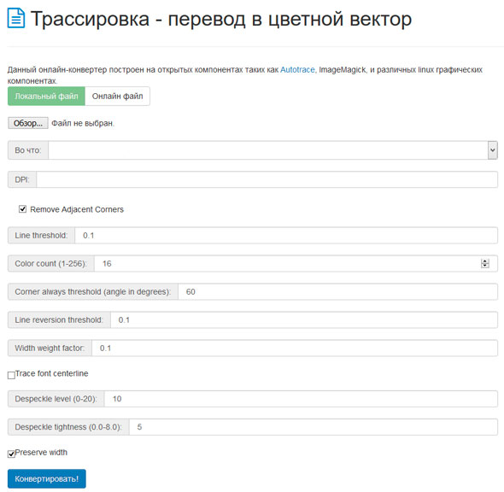
Task: Click the Конвертировать! button
Action: coord(47,478)
